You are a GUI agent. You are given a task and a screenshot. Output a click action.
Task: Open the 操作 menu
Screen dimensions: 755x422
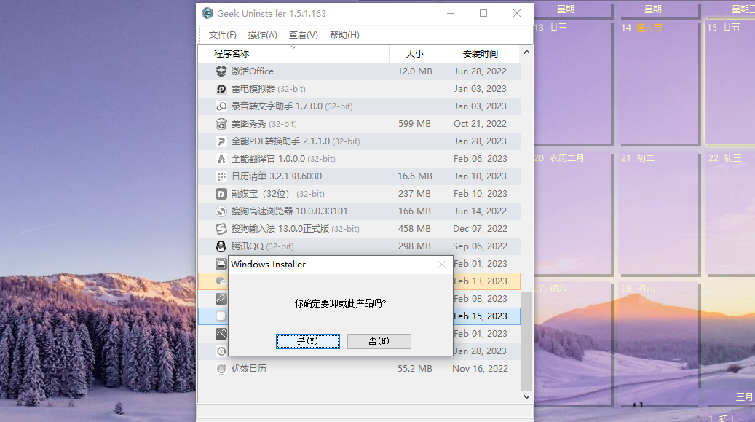point(261,34)
